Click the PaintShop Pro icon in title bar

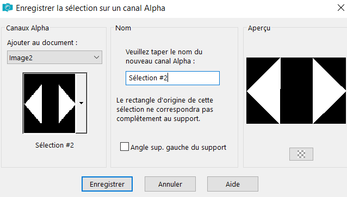pyautogui.click(x=7, y=8)
